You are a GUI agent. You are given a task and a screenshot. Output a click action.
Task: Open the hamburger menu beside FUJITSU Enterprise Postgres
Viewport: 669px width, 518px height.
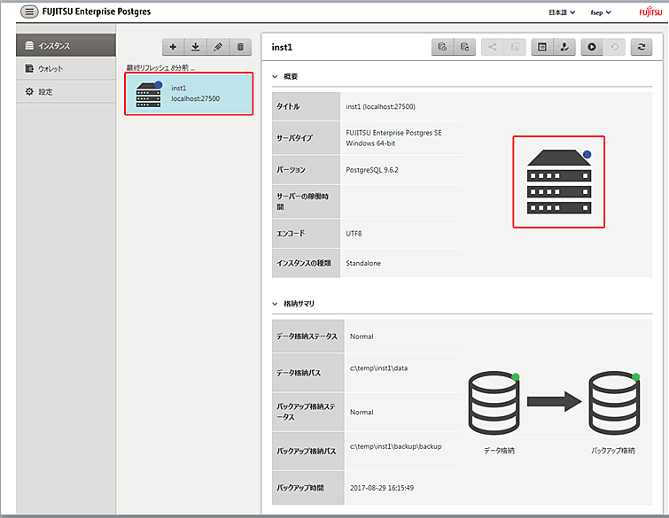29,12
